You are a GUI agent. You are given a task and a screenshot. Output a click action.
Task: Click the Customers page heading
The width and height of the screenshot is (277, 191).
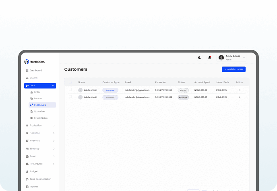[x=76, y=69]
